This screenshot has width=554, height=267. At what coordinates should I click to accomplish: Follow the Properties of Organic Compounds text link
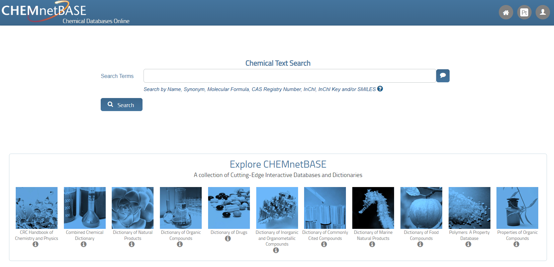[x=518, y=235]
